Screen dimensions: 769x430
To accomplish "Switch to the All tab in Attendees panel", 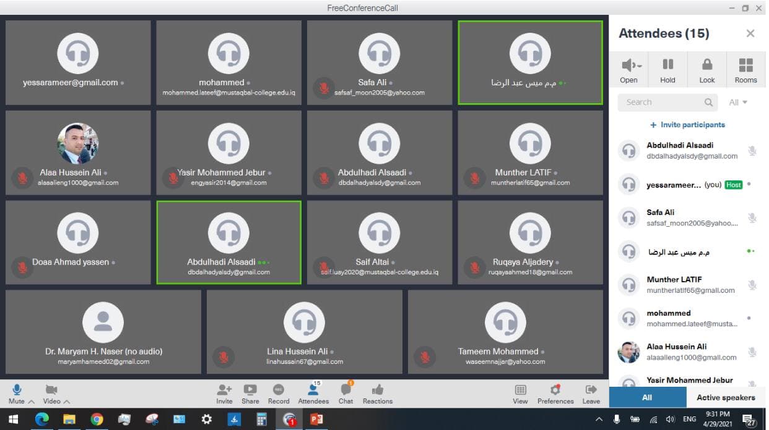I will pyautogui.click(x=647, y=397).
